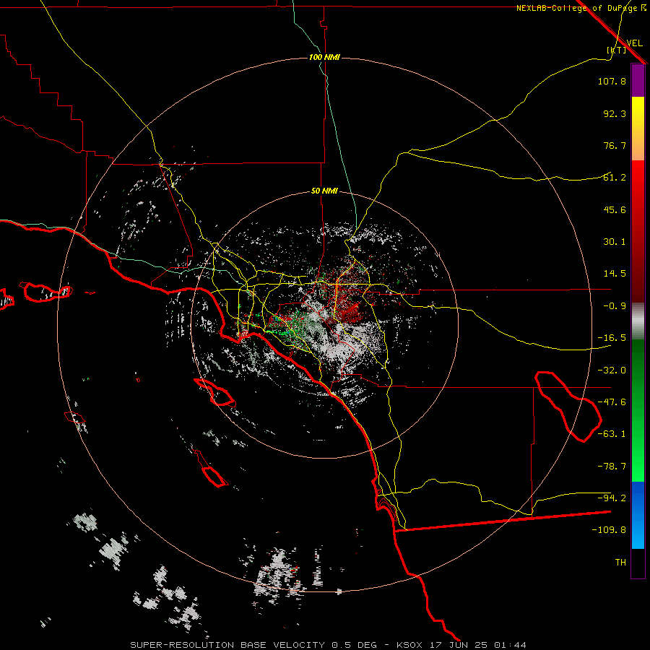Click the VEL legend title
This screenshot has width=650, height=650.
[x=635, y=43]
